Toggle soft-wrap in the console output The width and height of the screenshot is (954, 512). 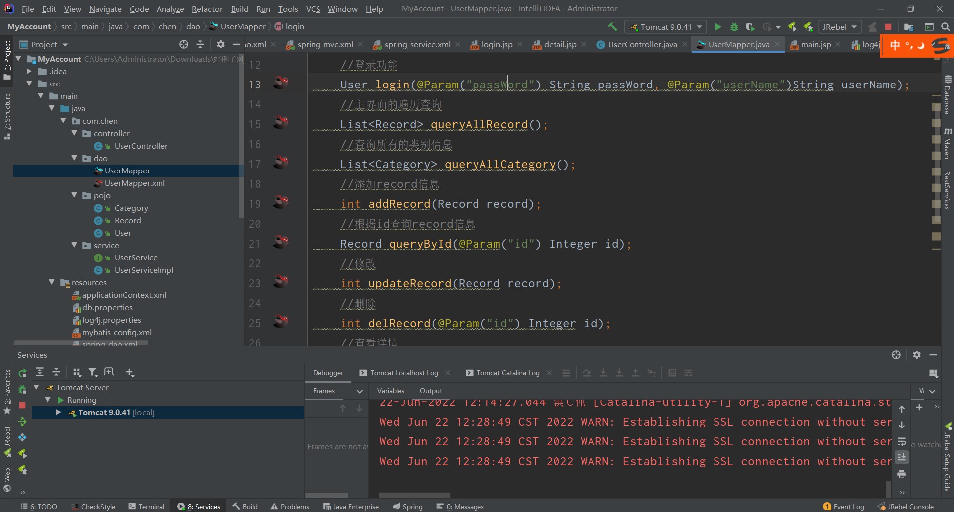(902, 441)
